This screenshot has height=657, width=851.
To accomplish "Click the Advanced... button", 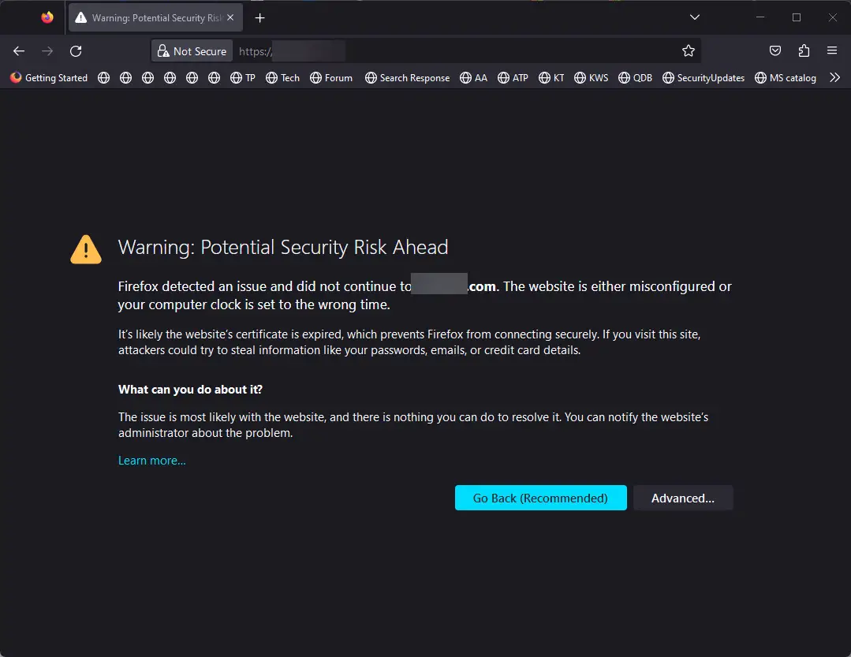I will 683,498.
